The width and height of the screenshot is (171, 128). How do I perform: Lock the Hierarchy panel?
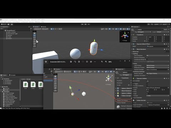point(29,27)
